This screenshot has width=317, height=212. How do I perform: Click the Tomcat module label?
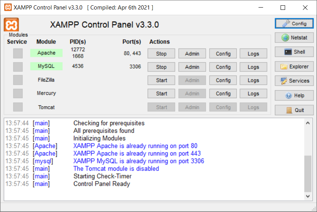point(46,107)
